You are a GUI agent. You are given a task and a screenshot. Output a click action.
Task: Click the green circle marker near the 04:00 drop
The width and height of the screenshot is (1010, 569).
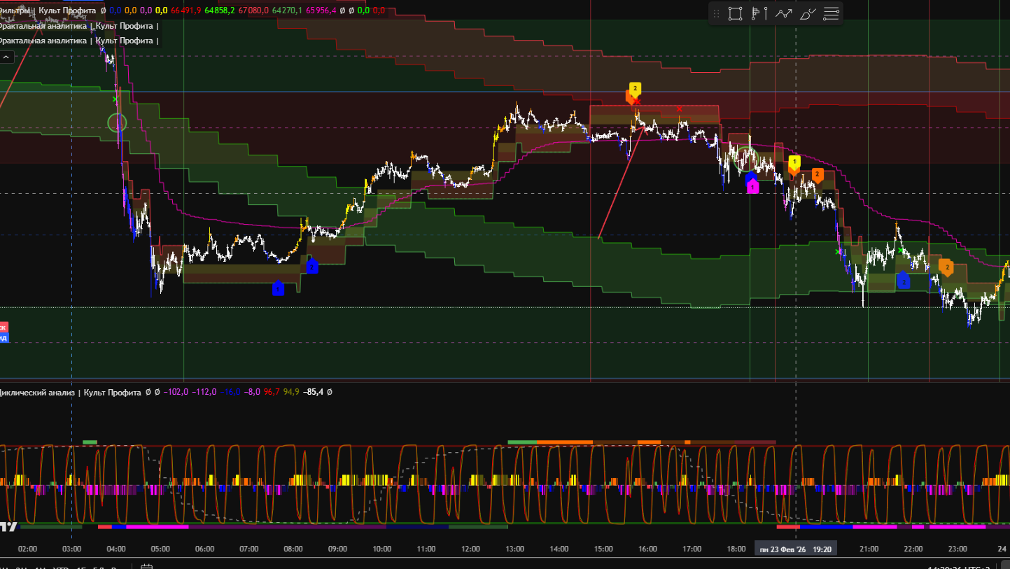click(x=117, y=123)
